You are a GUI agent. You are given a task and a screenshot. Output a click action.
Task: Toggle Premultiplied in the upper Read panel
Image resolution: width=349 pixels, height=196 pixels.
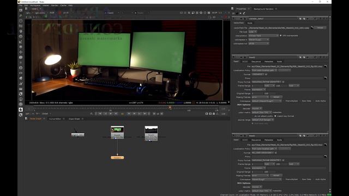pyautogui.click(x=284, y=101)
